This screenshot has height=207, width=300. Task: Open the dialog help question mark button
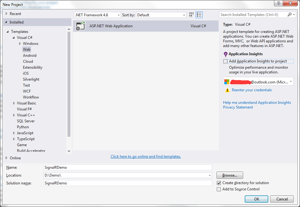tap(278, 3)
